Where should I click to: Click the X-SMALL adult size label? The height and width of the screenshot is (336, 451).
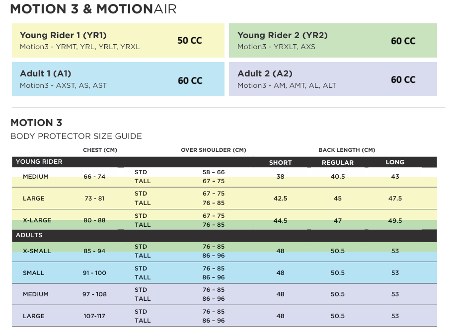(x=37, y=251)
